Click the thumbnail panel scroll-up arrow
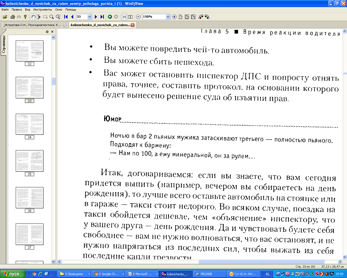Image resolution: width=347 pixels, height=278 pixels. click(x=53, y=37)
